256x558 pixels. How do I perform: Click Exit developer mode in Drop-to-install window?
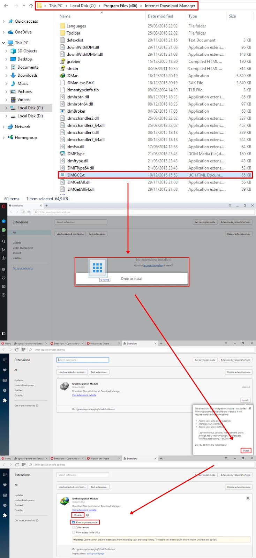[x=205, y=222]
